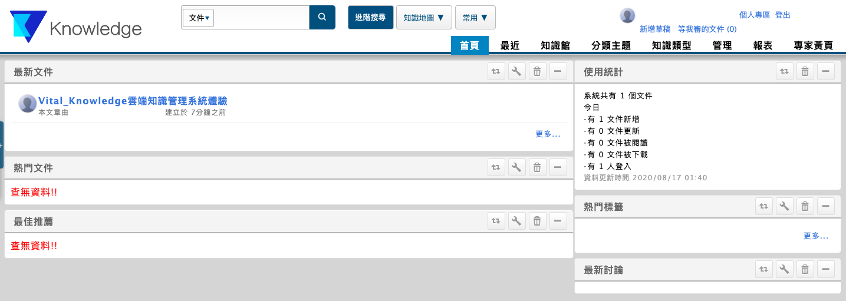Open wrench settings of 熱門標籤 panel

click(x=785, y=206)
